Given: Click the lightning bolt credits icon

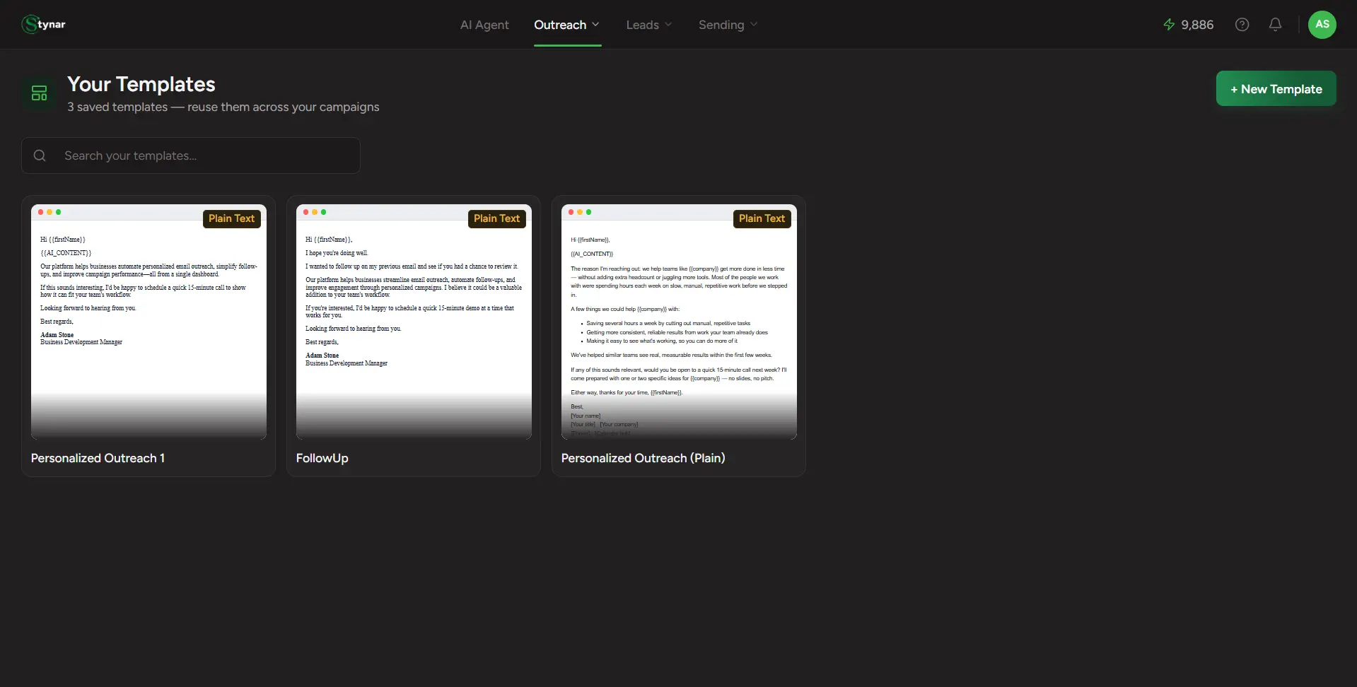Looking at the screenshot, I should [x=1169, y=25].
